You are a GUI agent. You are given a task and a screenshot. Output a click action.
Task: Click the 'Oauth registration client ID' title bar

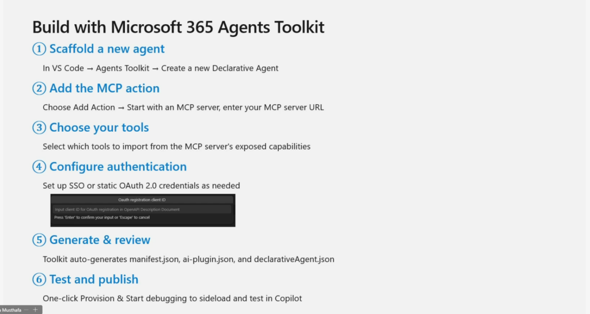142,200
